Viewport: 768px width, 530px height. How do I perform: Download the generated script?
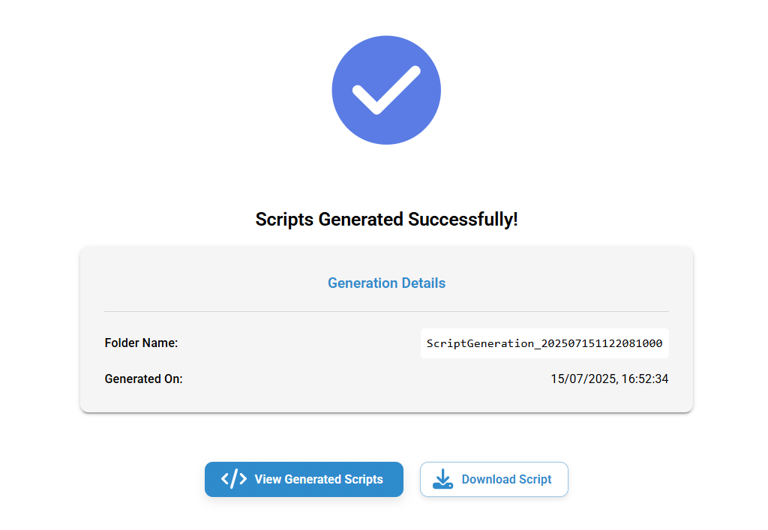pyautogui.click(x=494, y=479)
